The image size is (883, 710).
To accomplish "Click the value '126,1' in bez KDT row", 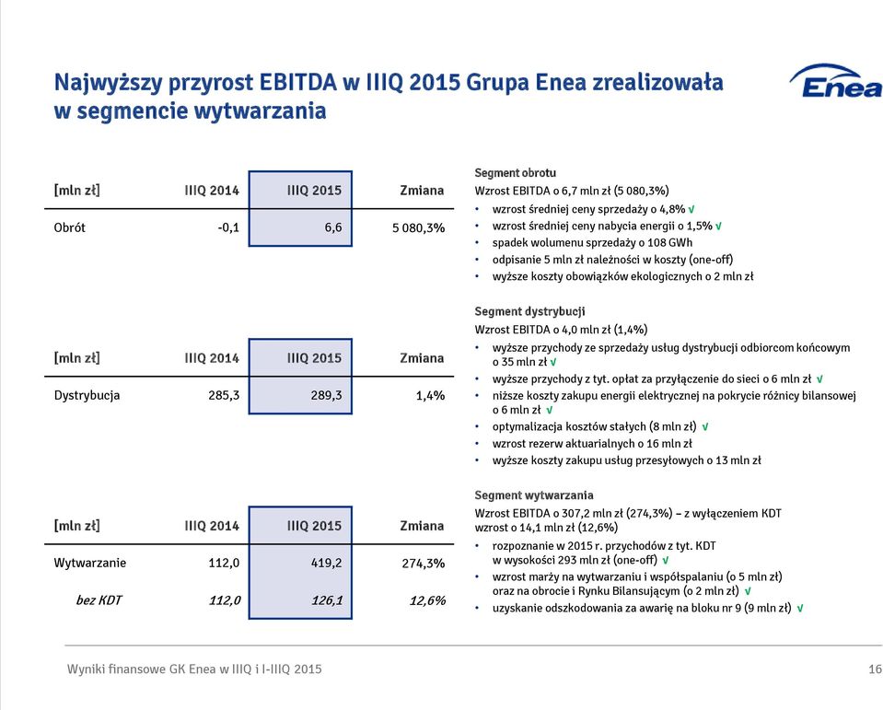I will 327,600.
